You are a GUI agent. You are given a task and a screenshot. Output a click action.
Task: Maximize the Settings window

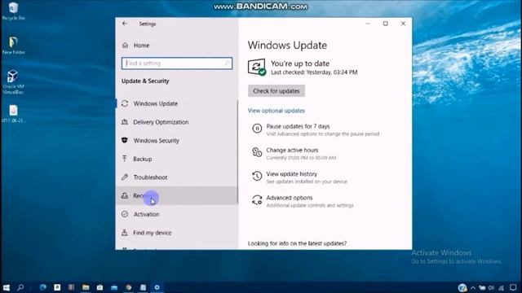click(386, 24)
